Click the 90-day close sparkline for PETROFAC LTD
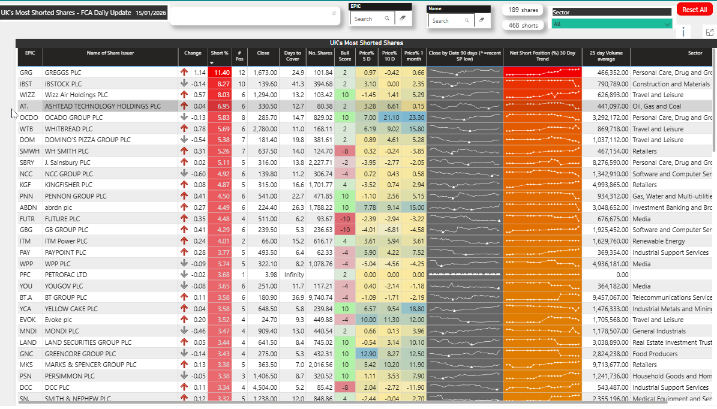The image size is (717, 409). (464, 275)
